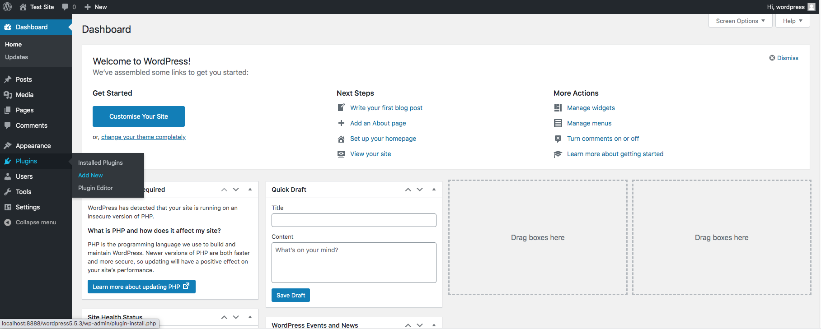Click the Dashboard gauge icon in sidebar

[x=8, y=27]
